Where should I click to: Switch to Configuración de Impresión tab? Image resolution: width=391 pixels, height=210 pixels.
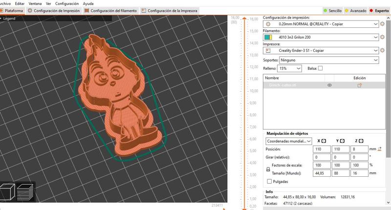point(54,11)
